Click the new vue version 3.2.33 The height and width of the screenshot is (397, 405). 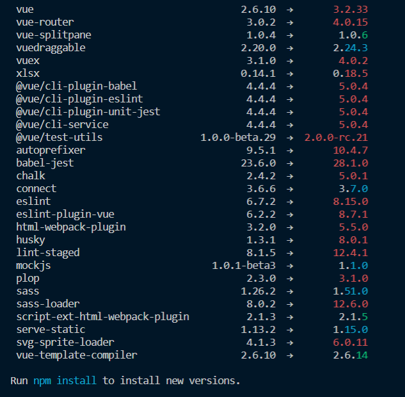(350, 9)
